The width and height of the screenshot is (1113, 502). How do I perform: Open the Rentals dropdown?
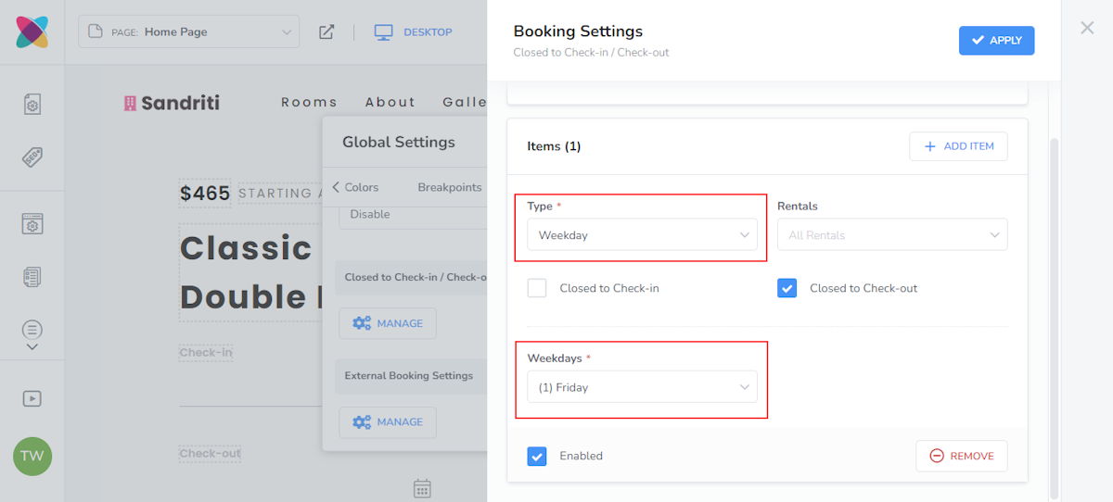[x=892, y=235]
